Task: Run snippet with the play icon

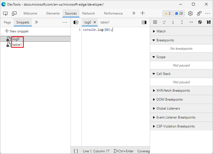Action: point(116,151)
